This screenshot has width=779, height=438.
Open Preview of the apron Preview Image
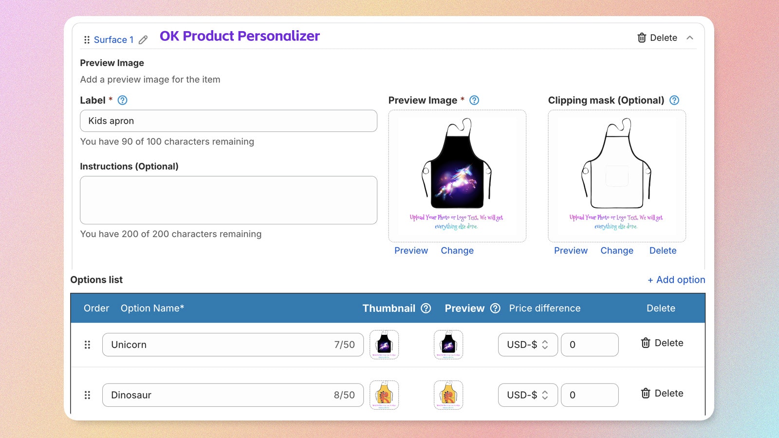[x=410, y=251]
